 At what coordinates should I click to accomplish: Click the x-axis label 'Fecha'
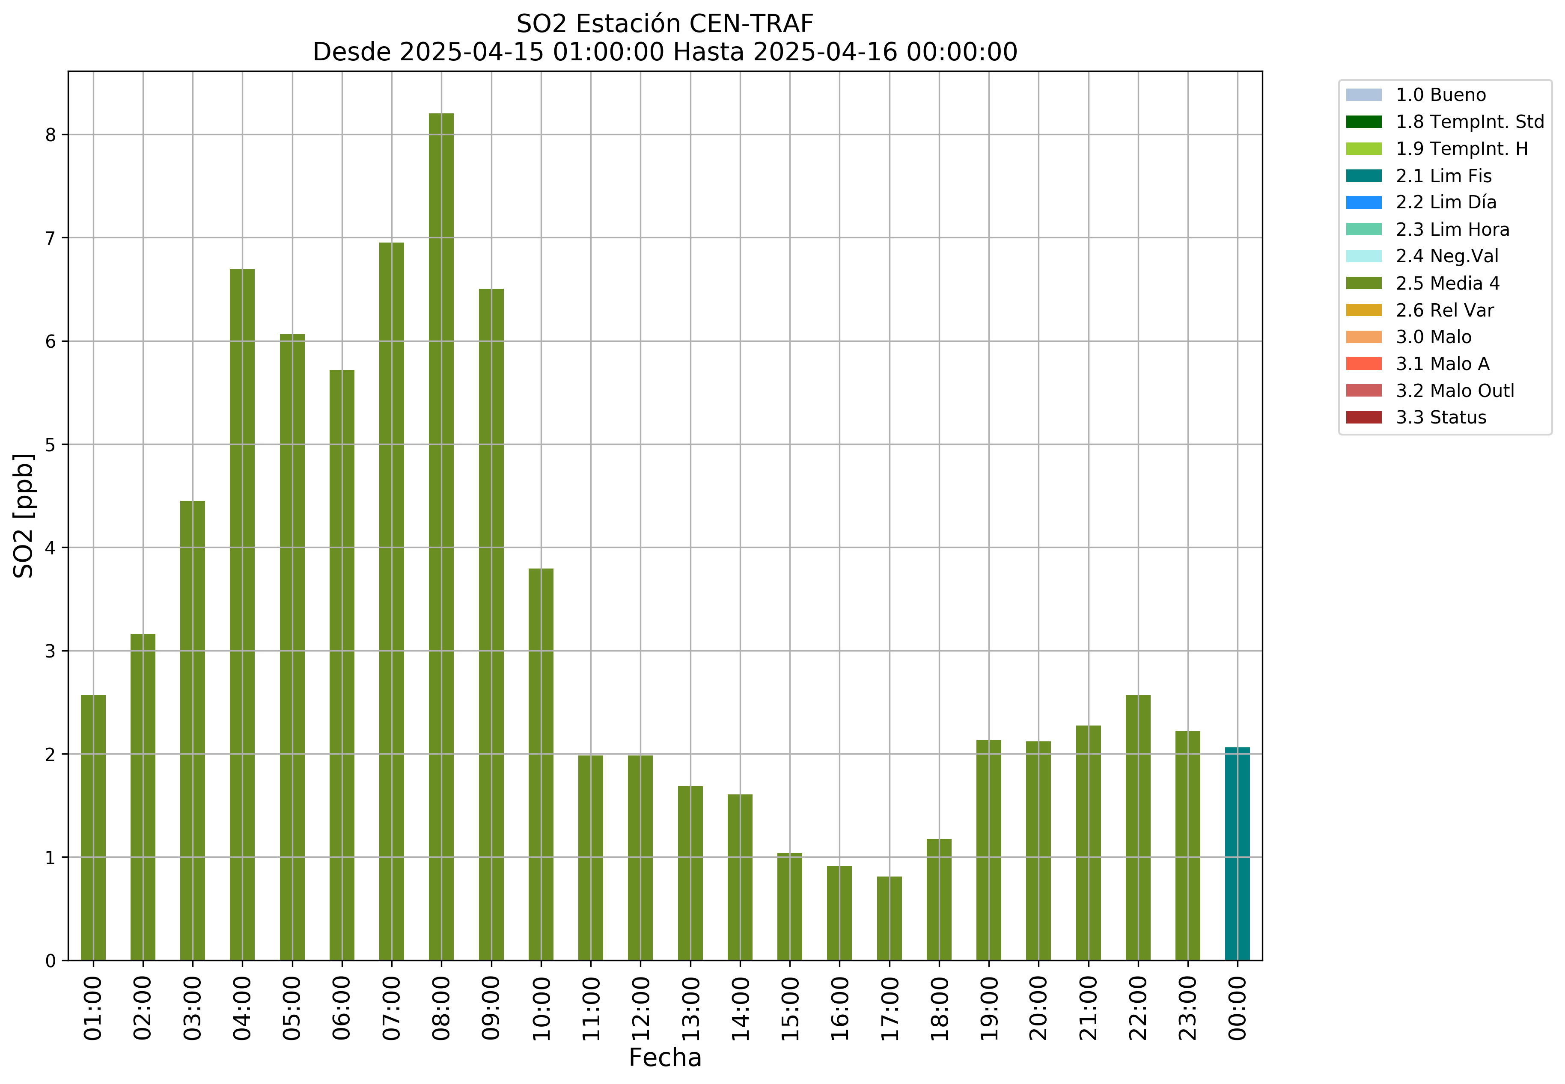pyautogui.click(x=665, y=1057)
